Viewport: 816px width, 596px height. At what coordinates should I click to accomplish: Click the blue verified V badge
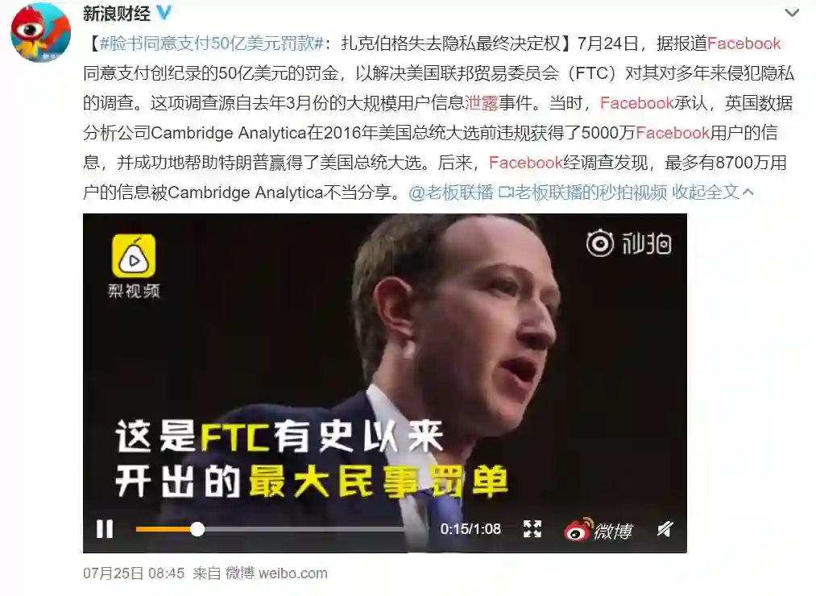click(x=164, y=13)
